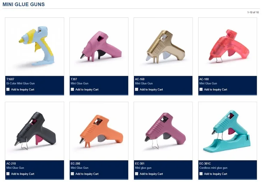This screenshot has height=182, width=263.
Task: Toggle the EC-301 inquiry cart checkbox
Action: point(136,174)
